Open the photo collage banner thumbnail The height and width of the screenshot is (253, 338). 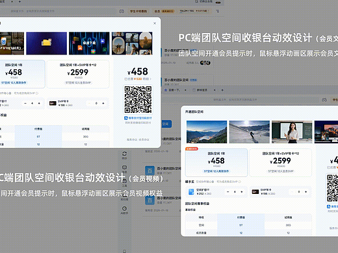[132, 43]
